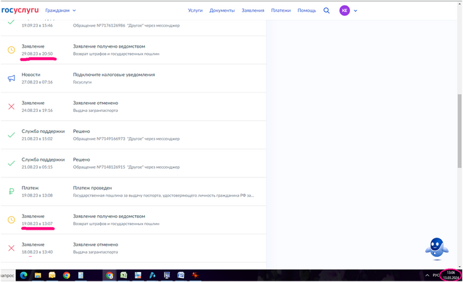Click the ruble icon of the payment entry
The height and width of the screenshot is (282, 463).
(11, 191)
